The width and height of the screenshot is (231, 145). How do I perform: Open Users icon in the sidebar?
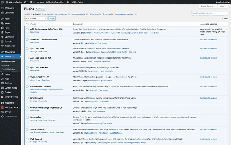click(3, 74)
